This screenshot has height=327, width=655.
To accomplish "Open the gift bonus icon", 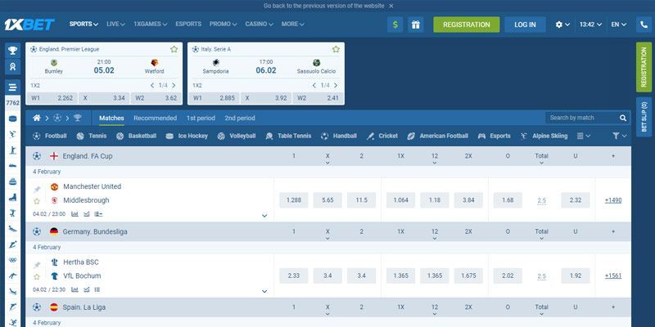I will tap(415, 25).
